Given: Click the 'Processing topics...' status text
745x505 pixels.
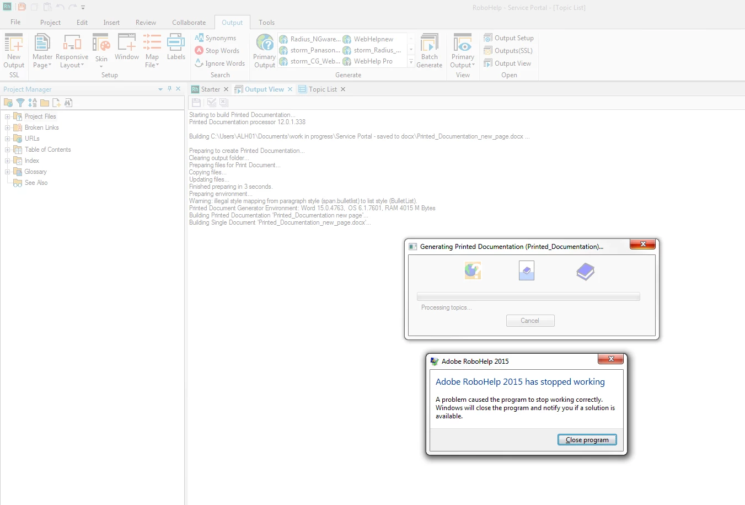Looking at the screenshot, I should coord(446,307).
